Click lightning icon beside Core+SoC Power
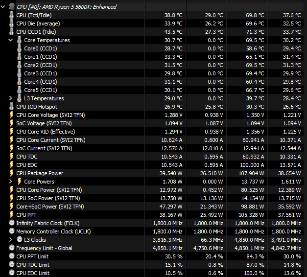This screenshot has width=307, height=277. 12,207
